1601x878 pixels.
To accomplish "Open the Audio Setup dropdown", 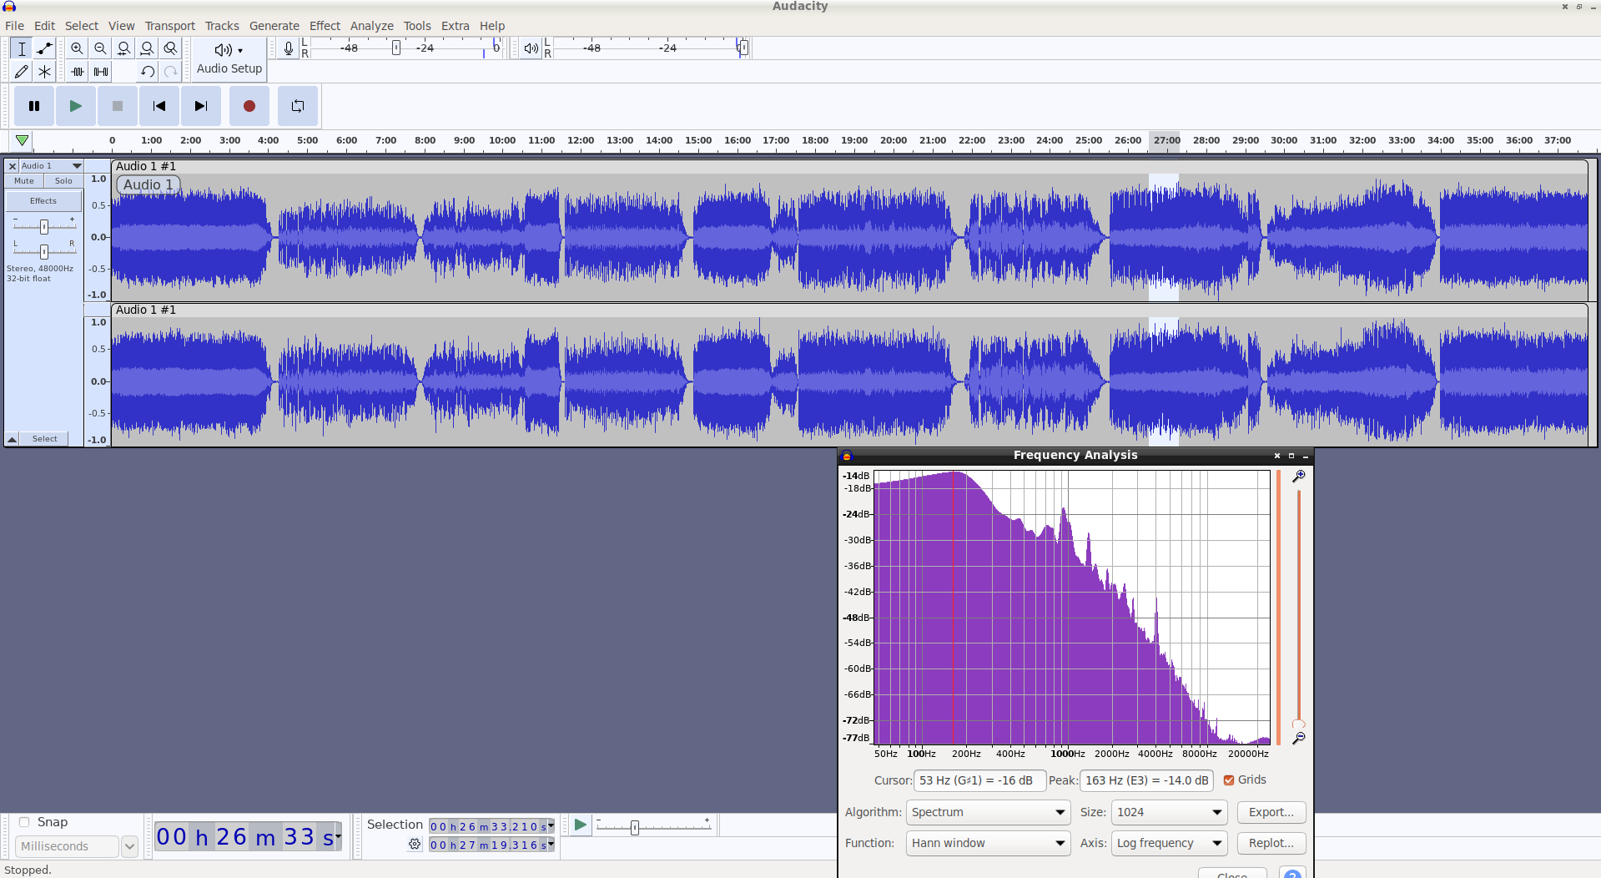I will tap(229, 58).
